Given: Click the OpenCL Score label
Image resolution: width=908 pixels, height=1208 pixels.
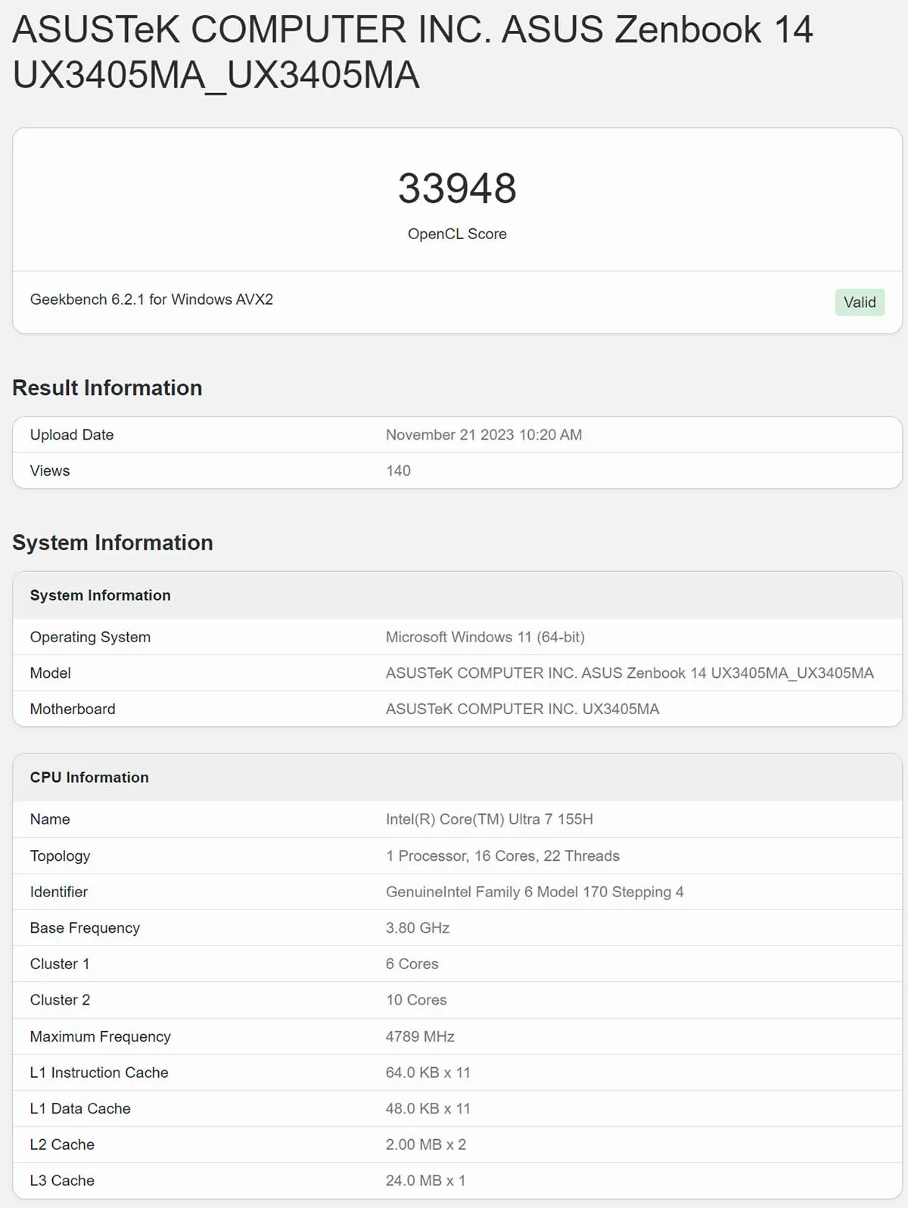Looking at the screenshot, I should click(x=457, y=234).
